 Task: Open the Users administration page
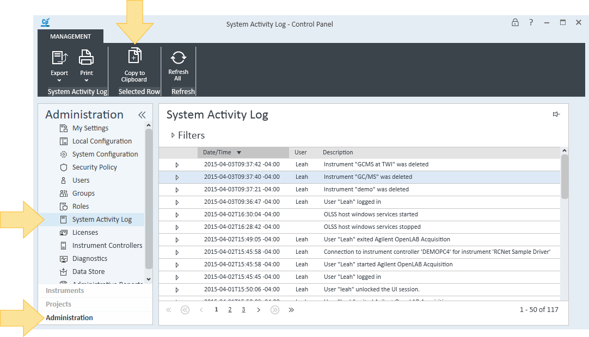(x=80, y=180)
